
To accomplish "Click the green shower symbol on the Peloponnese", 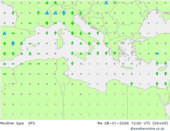I will (114, 53).
